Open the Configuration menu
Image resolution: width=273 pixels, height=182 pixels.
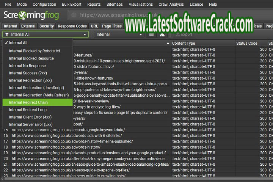(x=44, y=4)
